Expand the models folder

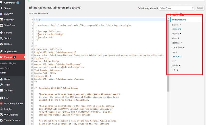point(177,34)
